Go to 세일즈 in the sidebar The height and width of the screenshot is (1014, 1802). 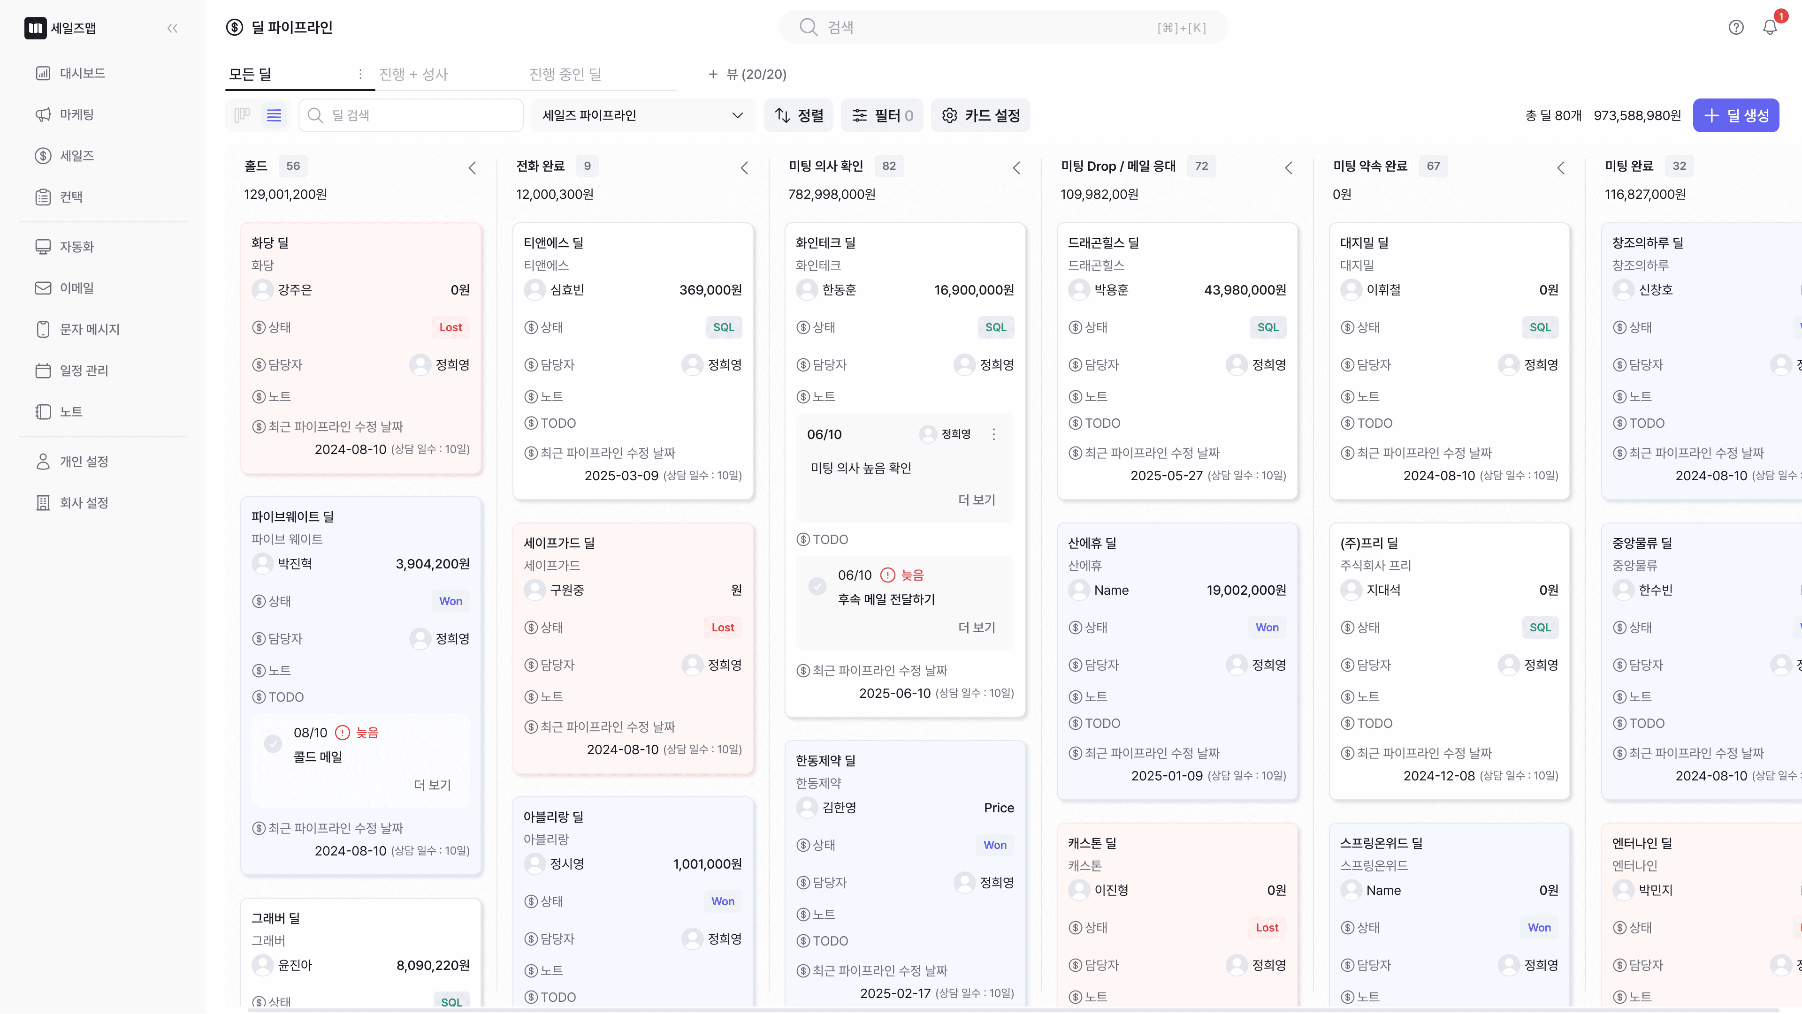coord(64,155)
